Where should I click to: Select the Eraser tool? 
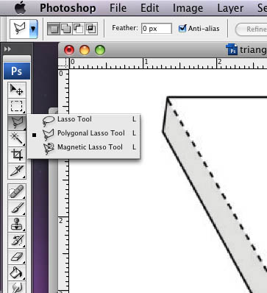pyautogui.click(x=17, y=257)
